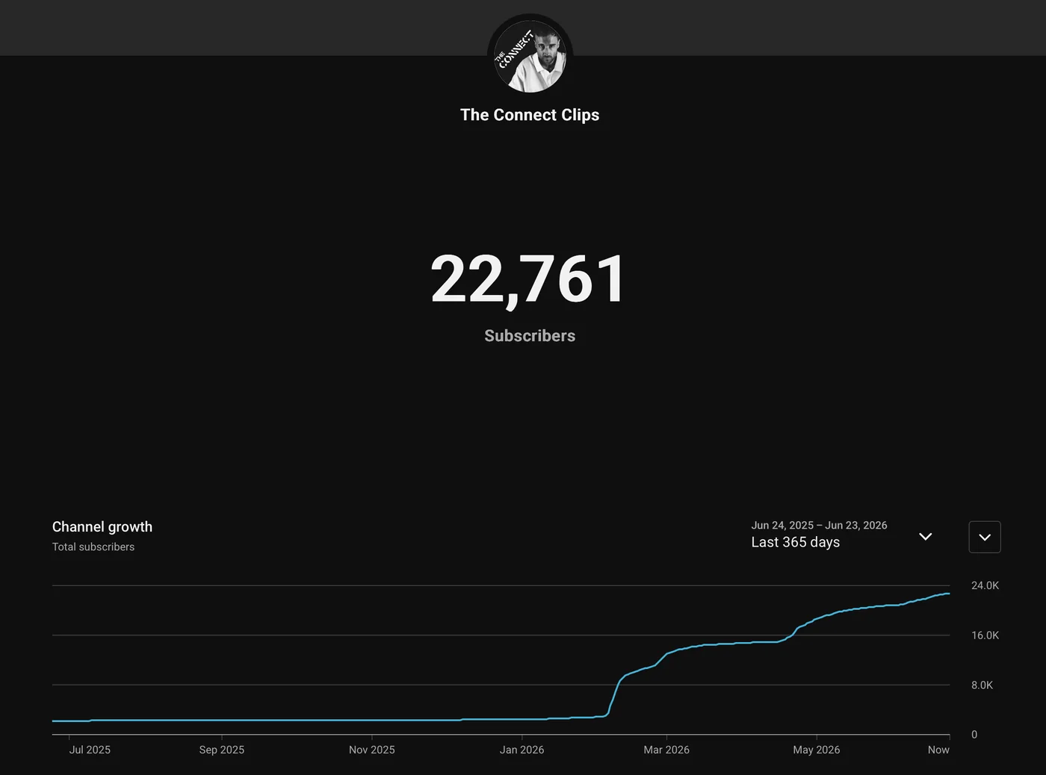Click the Subscribers label under the count
This screenshot has width=1046, height=775.
coord(530,336)
